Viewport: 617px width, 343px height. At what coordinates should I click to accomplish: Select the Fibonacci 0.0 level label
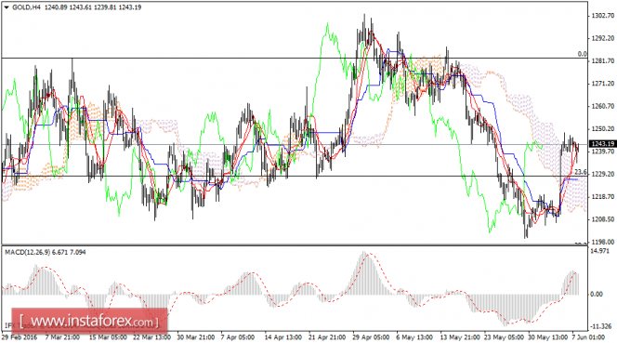(582, 54)
